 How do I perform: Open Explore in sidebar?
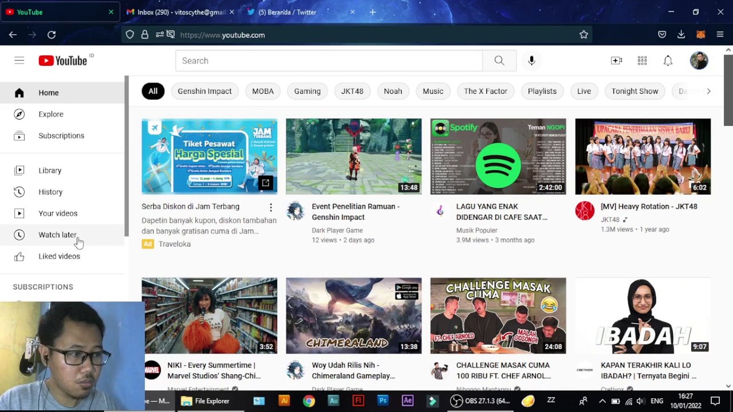(x=62, y=114)
